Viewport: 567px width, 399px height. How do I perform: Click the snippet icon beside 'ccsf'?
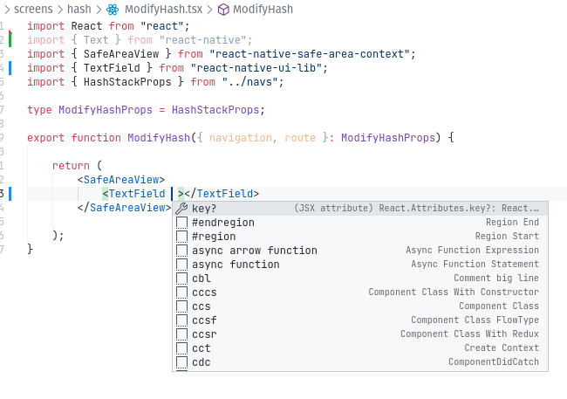pos(181,320)
